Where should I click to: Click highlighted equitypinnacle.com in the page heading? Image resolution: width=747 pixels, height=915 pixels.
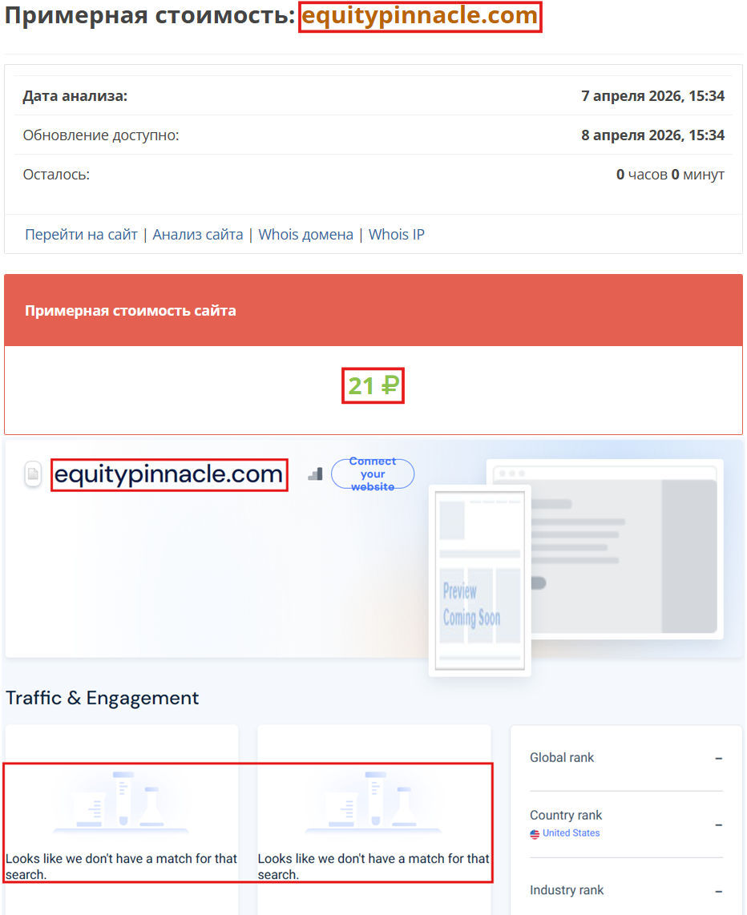click(x=420, y=15)
